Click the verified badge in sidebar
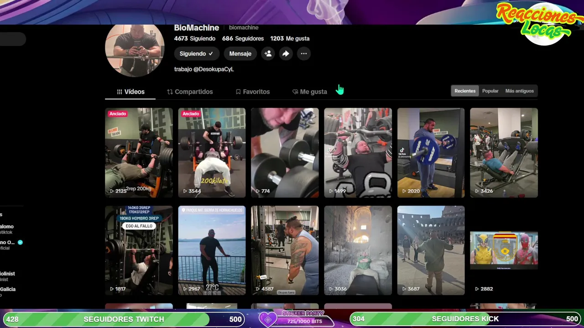This screenshot has height=328, width=584. pos(20,242)
